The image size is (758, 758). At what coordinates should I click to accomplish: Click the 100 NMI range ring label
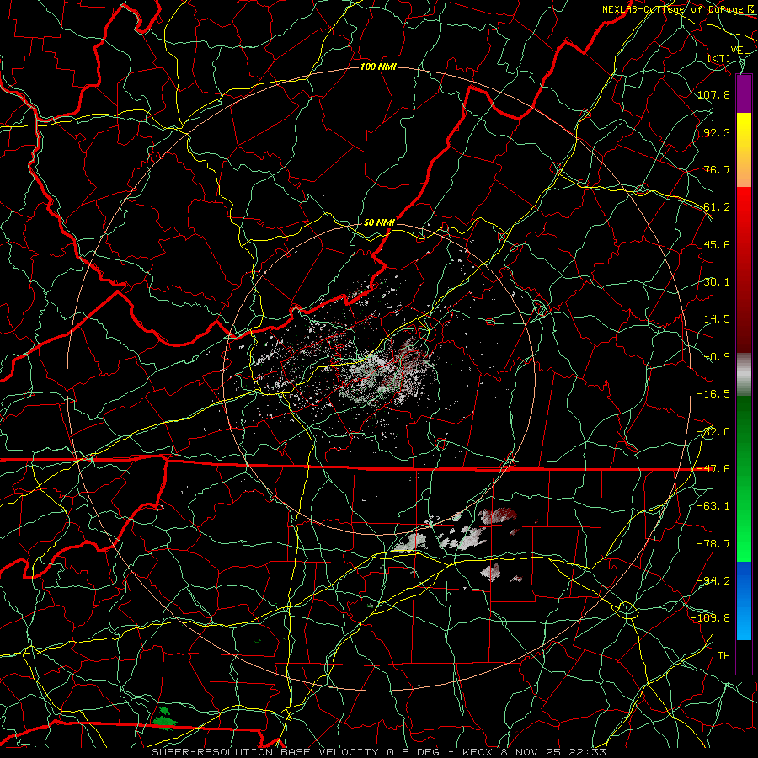(378, 67)
